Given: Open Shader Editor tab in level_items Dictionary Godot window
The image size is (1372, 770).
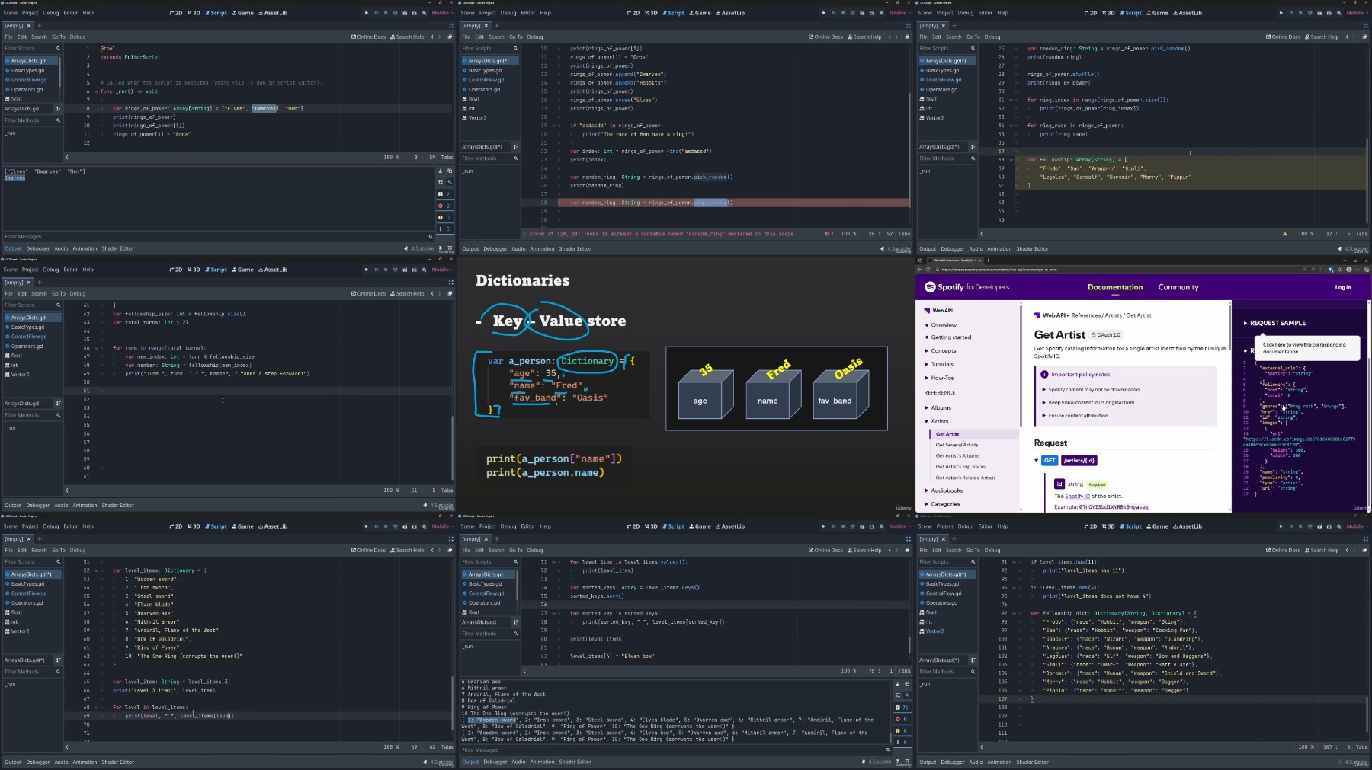Looking at the screenshot, I should click(x=118, y=762).
